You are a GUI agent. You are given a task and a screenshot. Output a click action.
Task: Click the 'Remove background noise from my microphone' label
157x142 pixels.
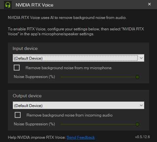coord(68,68)
